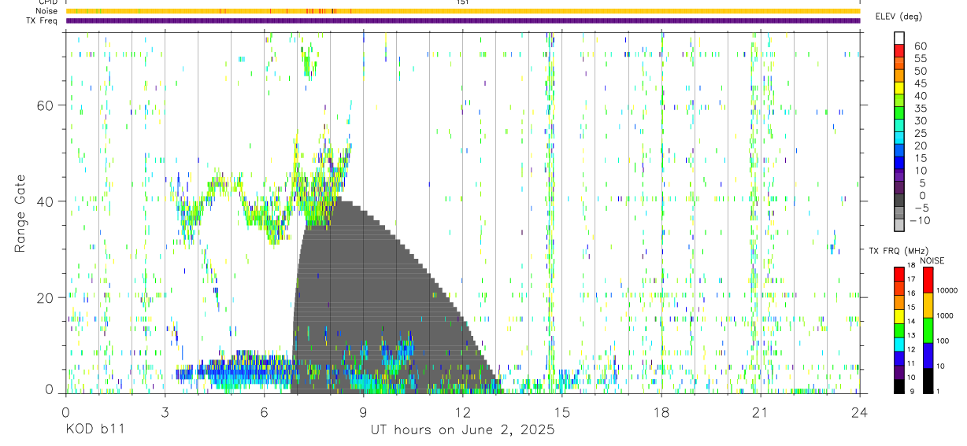Pick the red top segment of TX FRQ colorbar
Image resolution: width=967 pixels, height=446 pixels.
(899, 274)
